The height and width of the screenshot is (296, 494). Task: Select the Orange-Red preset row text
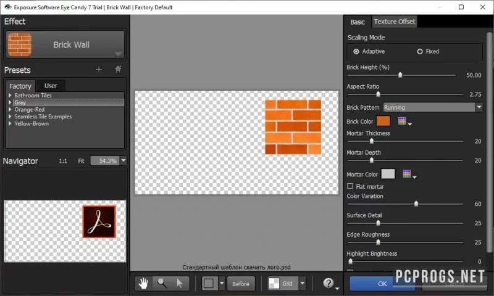[29, 110]
